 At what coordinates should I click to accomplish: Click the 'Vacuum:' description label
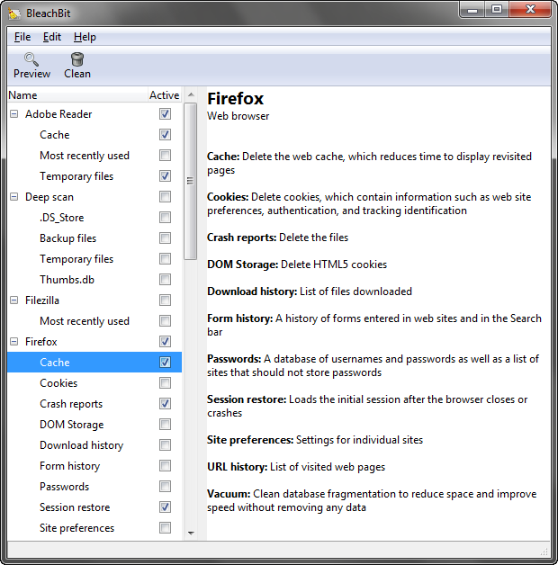pos(229,494)
